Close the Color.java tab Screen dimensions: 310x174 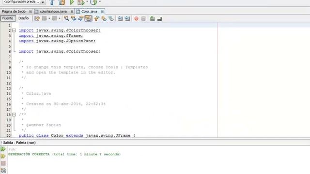102,12
